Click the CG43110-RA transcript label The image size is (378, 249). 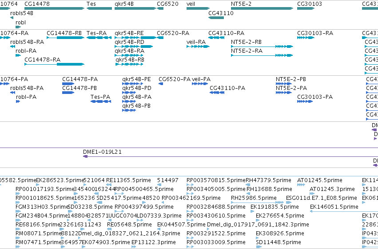pos(227,33)
